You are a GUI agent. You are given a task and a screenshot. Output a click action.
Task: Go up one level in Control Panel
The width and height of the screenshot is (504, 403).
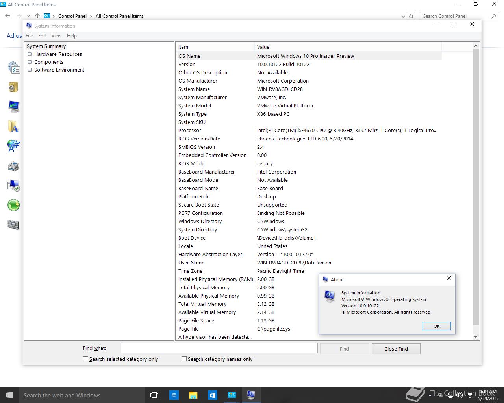(x=37, y=16)
